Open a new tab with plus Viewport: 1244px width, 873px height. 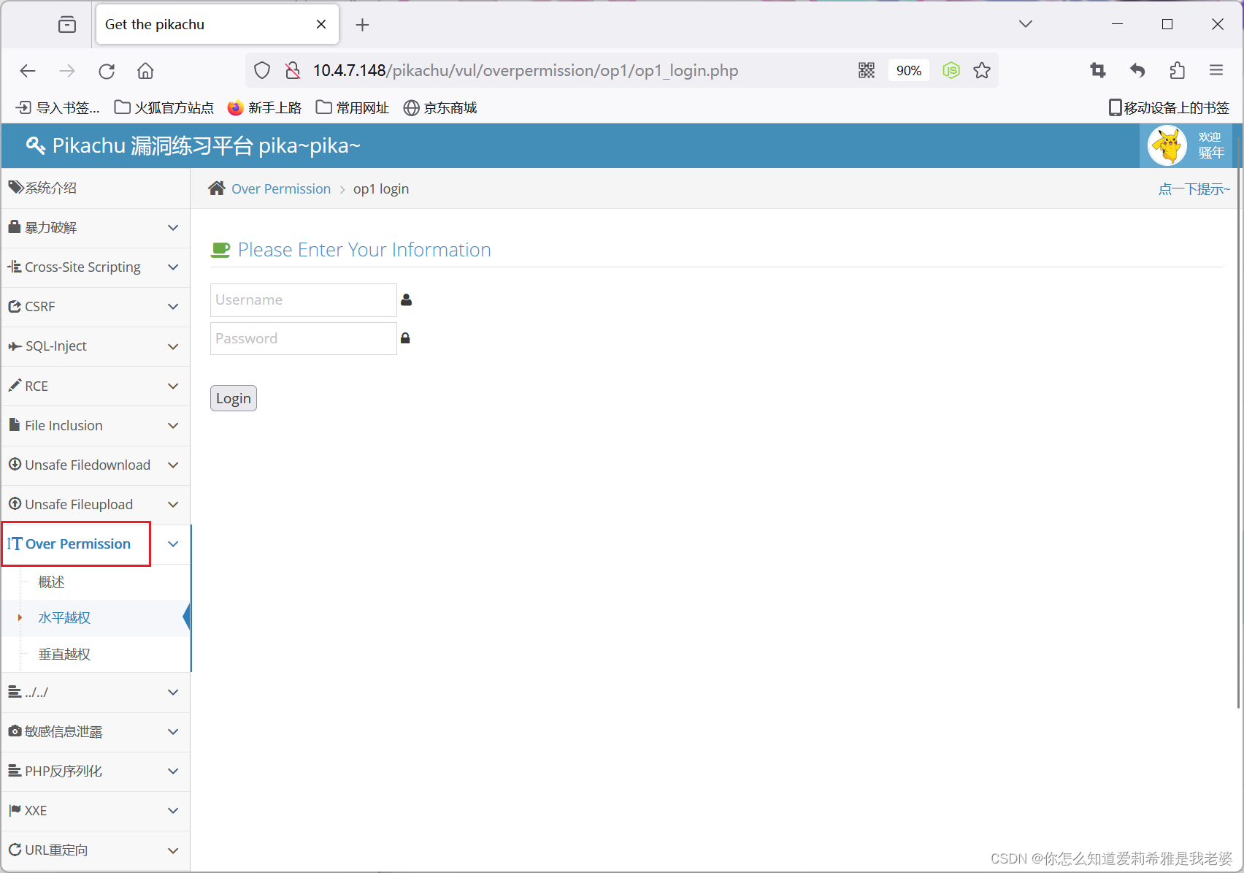click(363, 25)
